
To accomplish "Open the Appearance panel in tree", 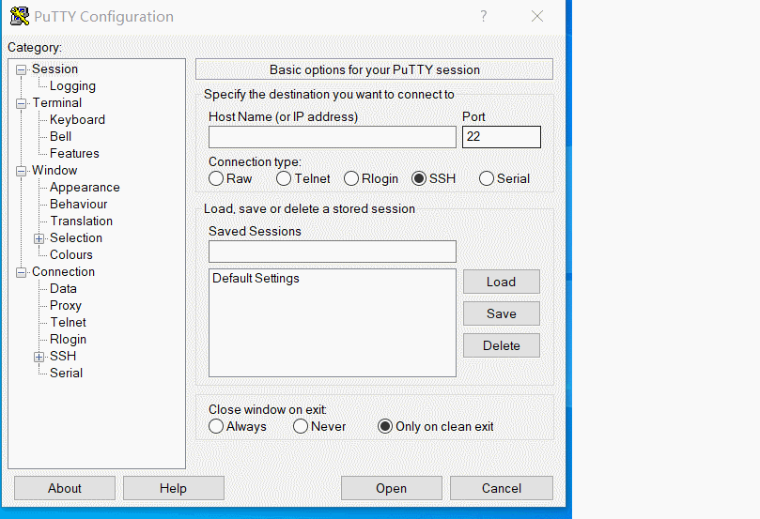I will coord(85,187).
